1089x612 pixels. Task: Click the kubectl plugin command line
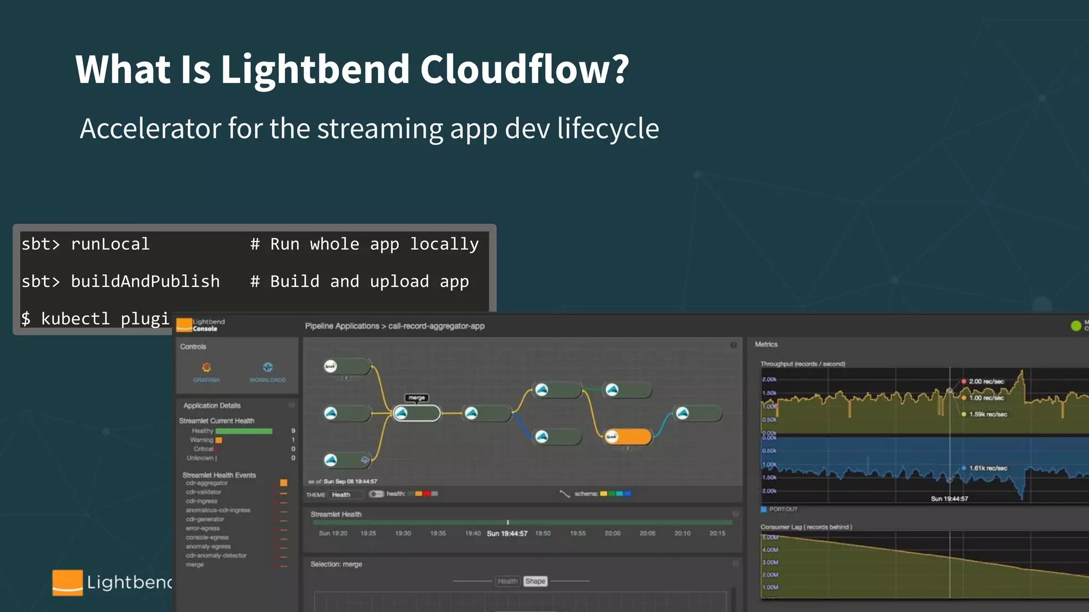[95, 319]
